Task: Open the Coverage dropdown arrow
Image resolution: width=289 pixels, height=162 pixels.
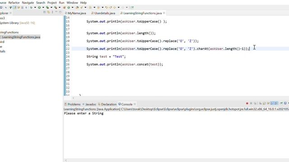Action: coord(51,8)
